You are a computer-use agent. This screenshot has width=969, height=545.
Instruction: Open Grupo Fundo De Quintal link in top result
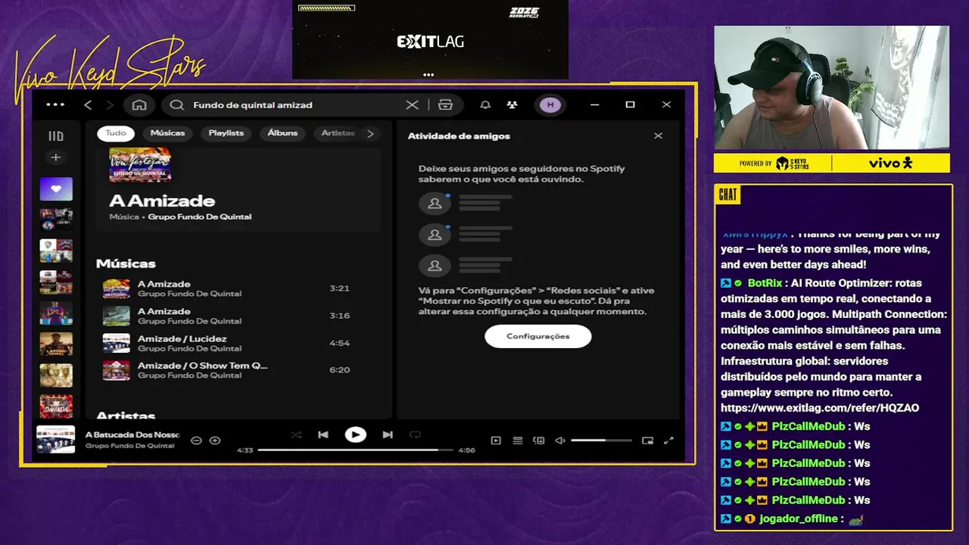[200, 216]
